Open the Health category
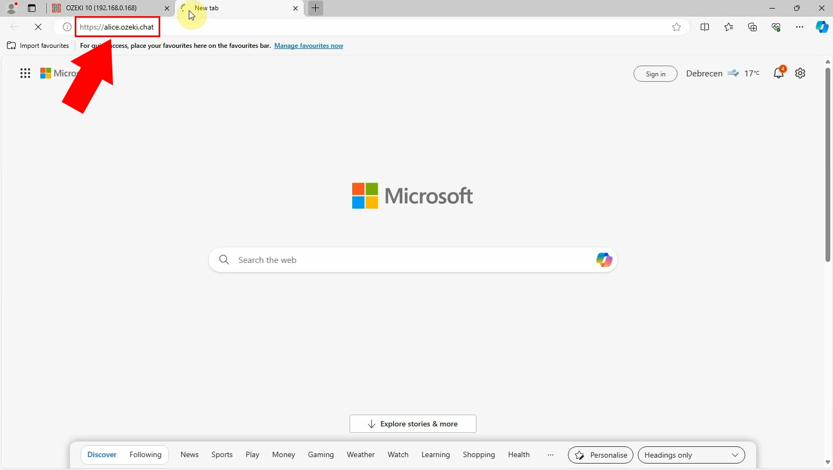Viewport: 833px width, 470px height. (519, 454)
